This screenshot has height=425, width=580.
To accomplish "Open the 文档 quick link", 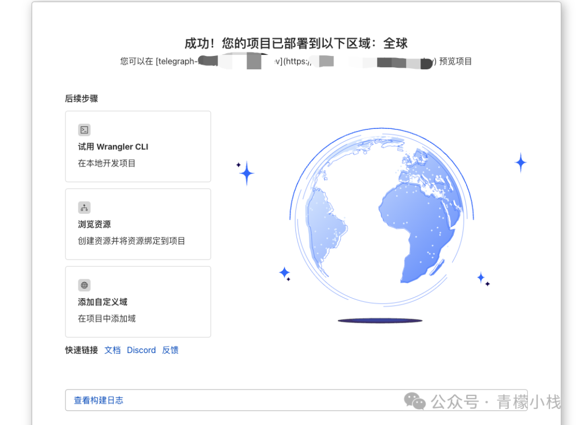I will pyautogui.click(x=112, y=350).
